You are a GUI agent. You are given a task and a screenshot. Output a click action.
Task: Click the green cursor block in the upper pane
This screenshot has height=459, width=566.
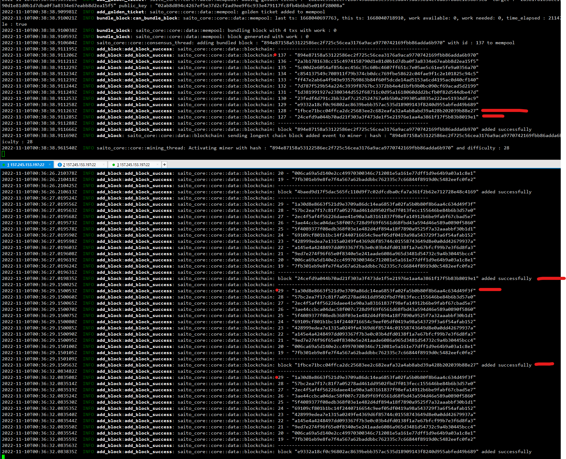[x=3, y=154]
